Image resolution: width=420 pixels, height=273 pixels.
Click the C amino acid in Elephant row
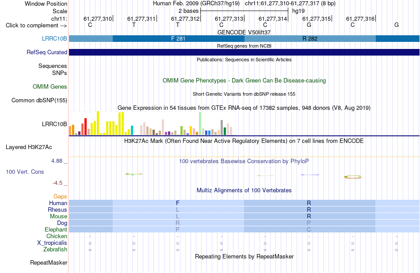point(309,229)
